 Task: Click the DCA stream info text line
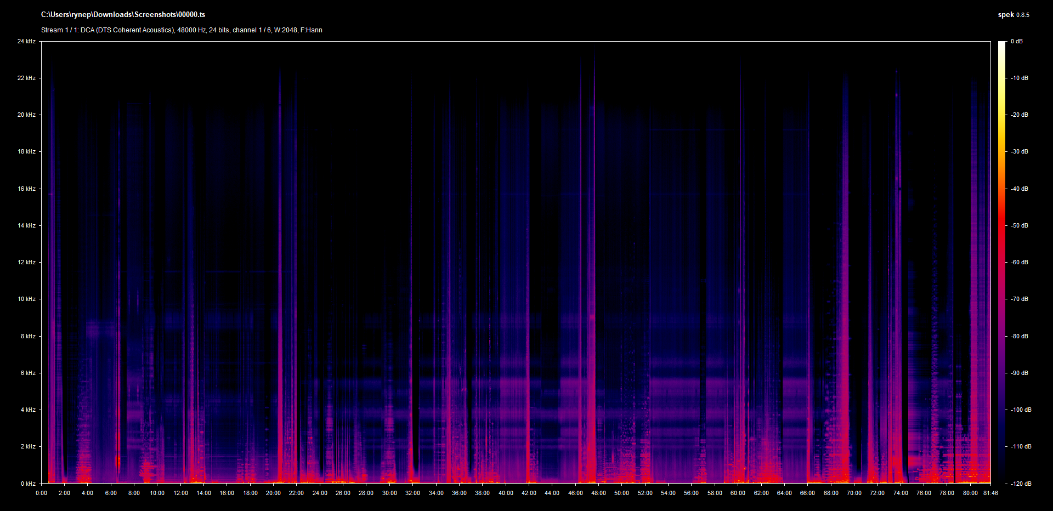click(x=182, y=30)
